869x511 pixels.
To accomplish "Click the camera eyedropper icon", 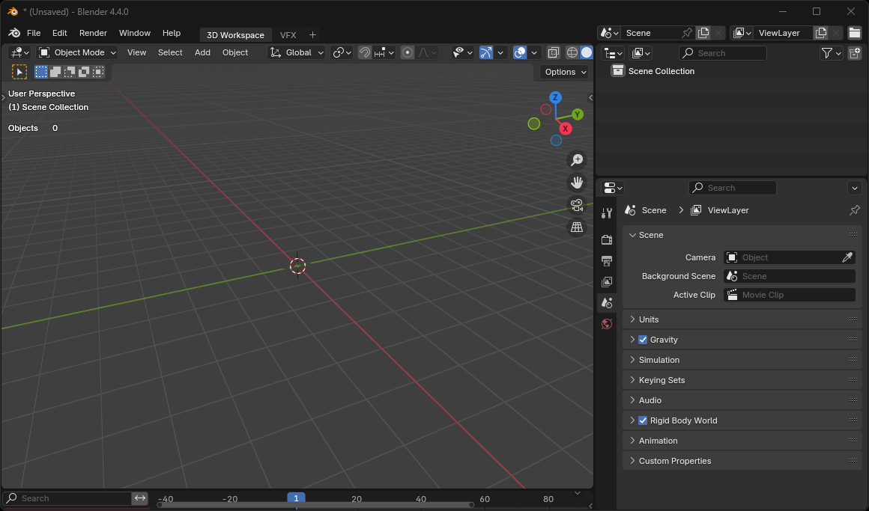I will pos(847,257).
